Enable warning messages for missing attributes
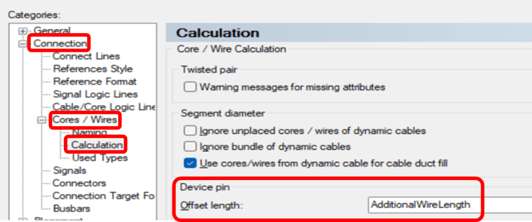The image size is (532, 222). click(191, 87)
